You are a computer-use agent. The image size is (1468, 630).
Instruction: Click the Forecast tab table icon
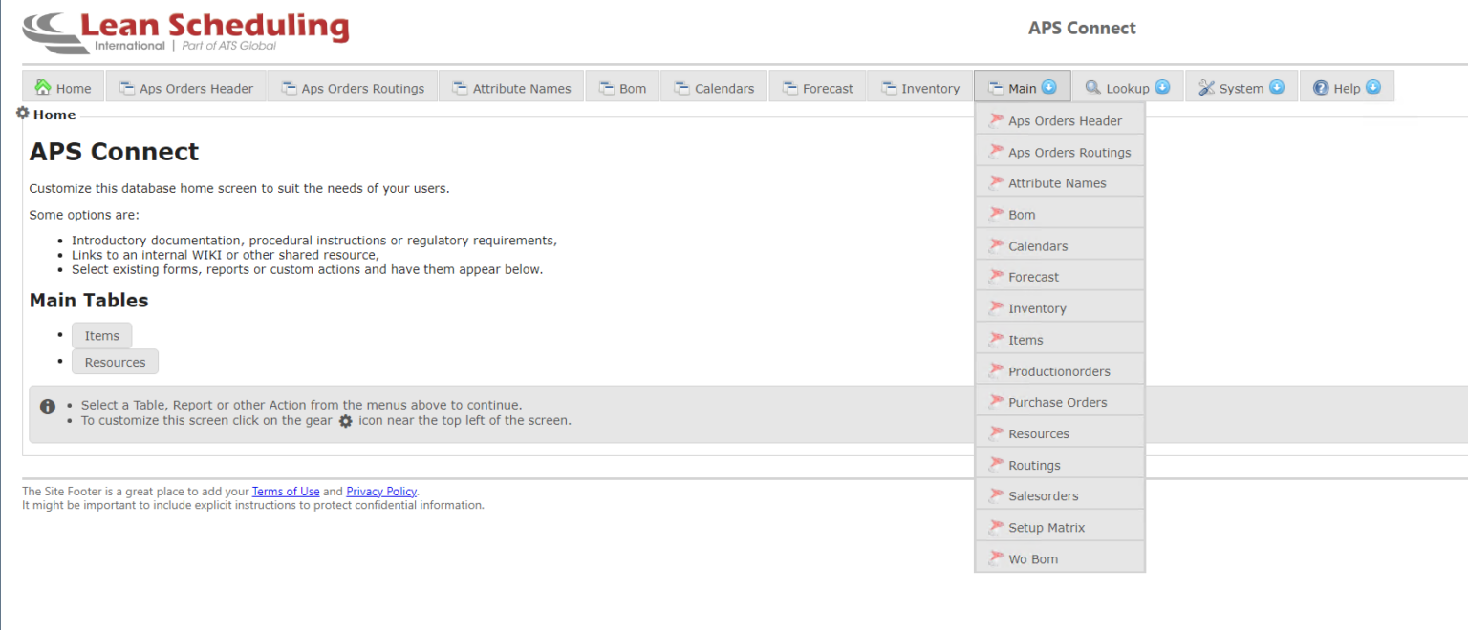789,88
